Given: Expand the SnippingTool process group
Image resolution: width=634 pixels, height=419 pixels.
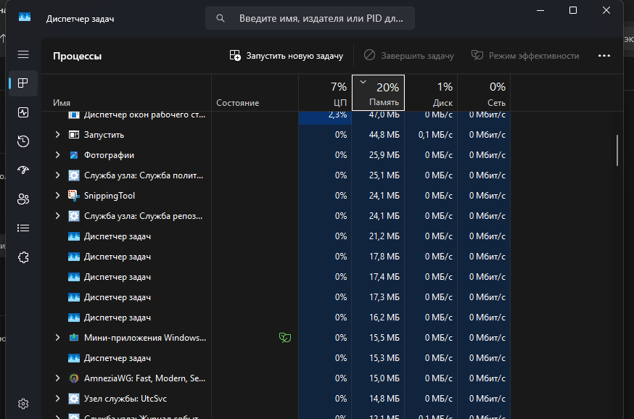Looking at the screenshot, I should pos(57,196).
